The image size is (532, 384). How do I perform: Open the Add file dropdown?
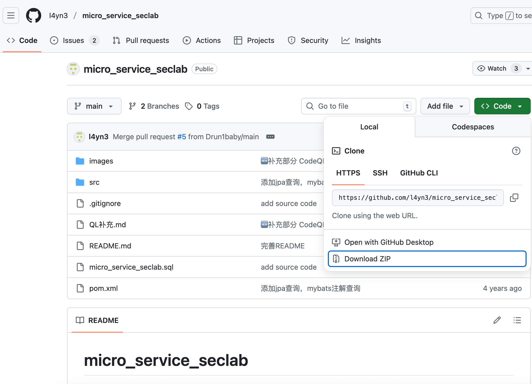point(445,106)
